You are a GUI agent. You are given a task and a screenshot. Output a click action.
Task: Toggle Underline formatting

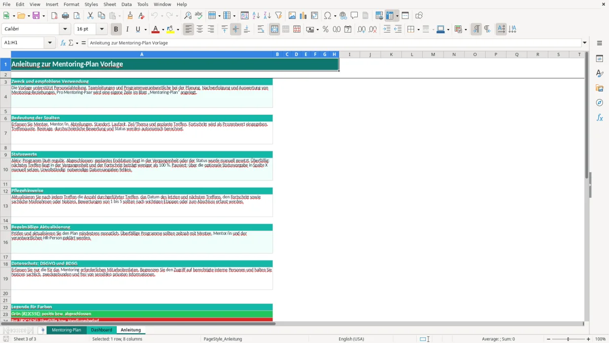pyautogui.click(x=138, y=29)
